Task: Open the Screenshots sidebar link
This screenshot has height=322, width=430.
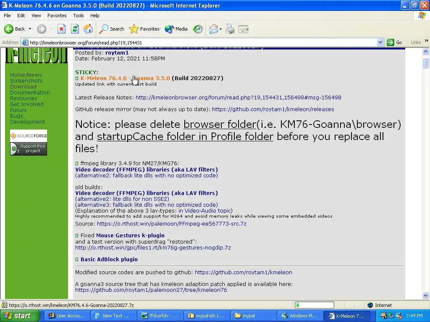Action: 26,81
